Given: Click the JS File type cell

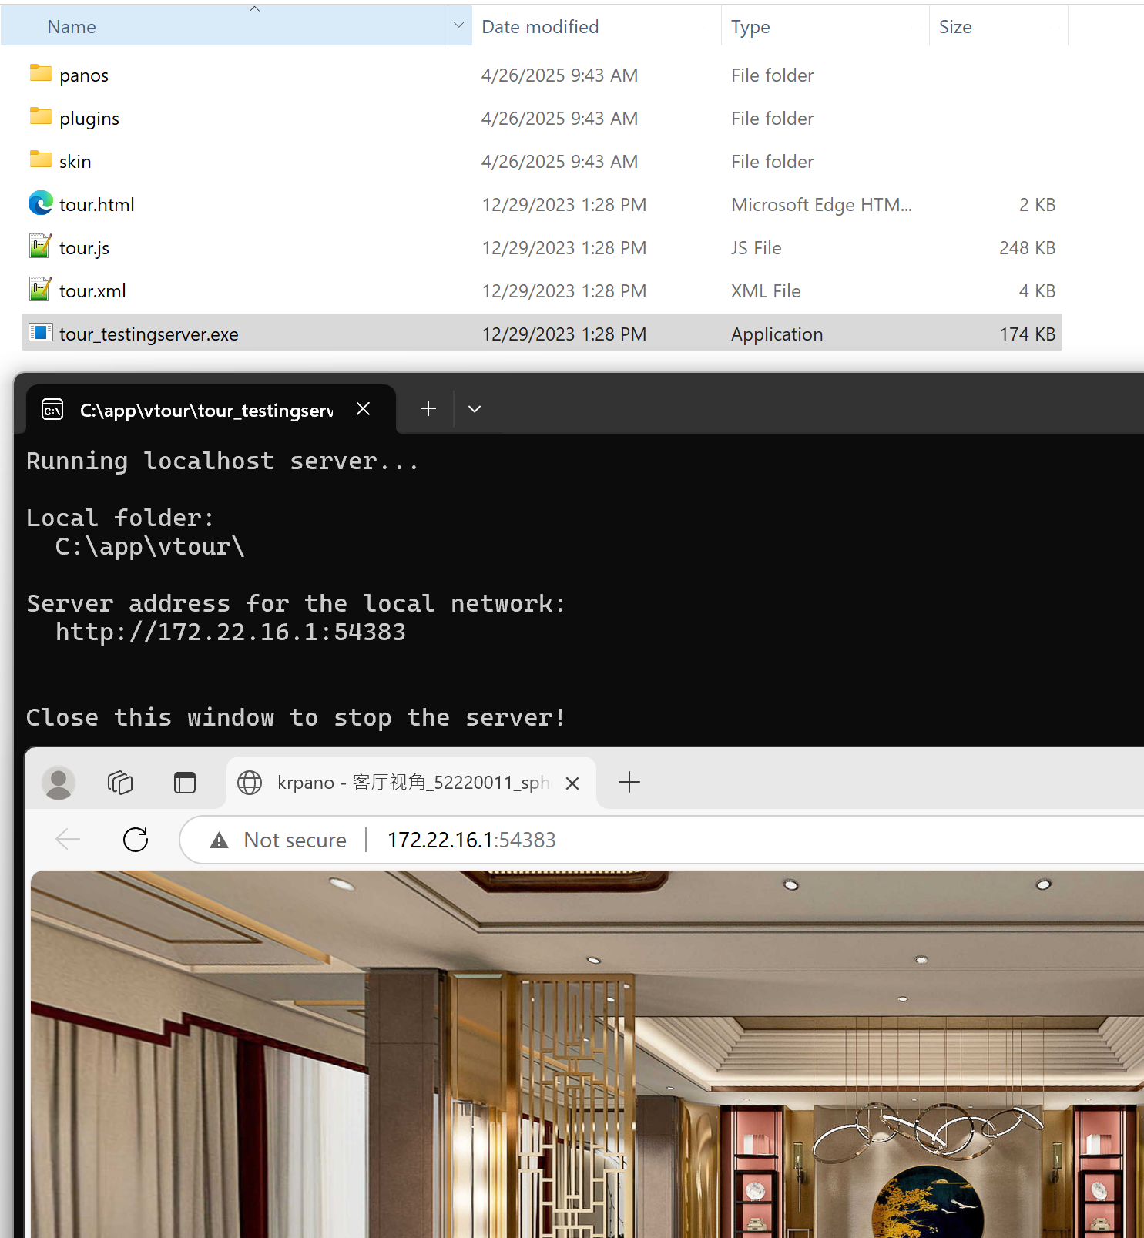Looking at the screenshot, I should tap(757, 248).
